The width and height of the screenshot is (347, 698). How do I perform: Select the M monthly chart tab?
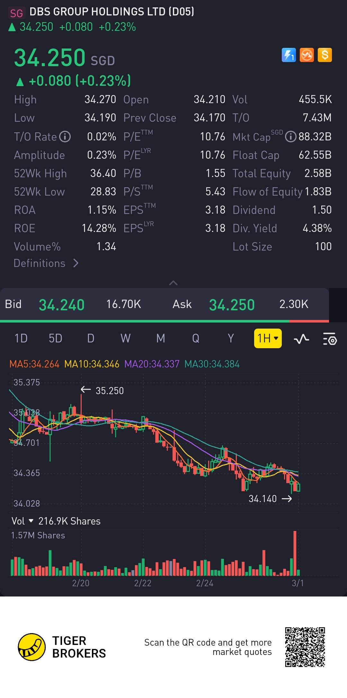161,338
